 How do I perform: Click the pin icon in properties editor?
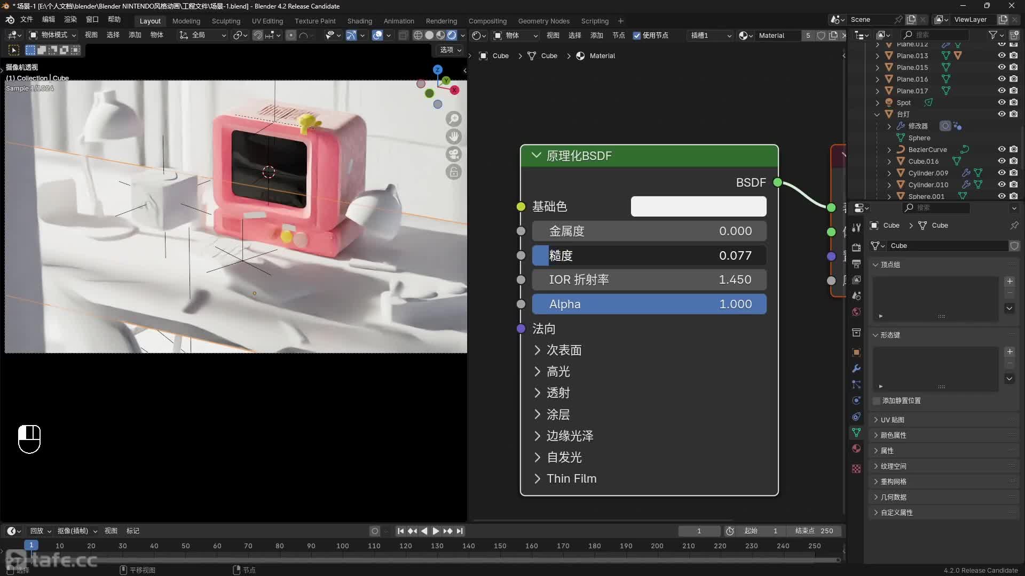coord(1014,226)
